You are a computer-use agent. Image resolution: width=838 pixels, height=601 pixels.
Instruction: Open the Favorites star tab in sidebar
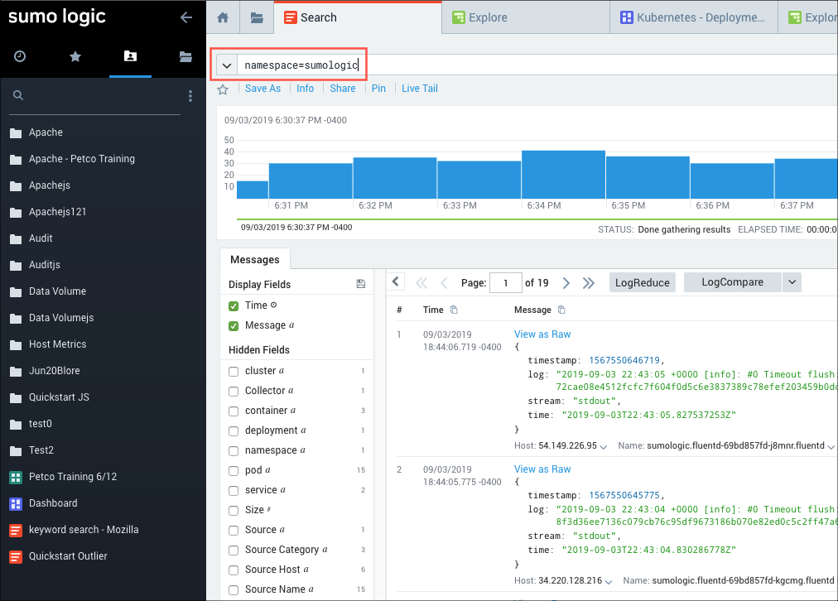tap(75, 56)
